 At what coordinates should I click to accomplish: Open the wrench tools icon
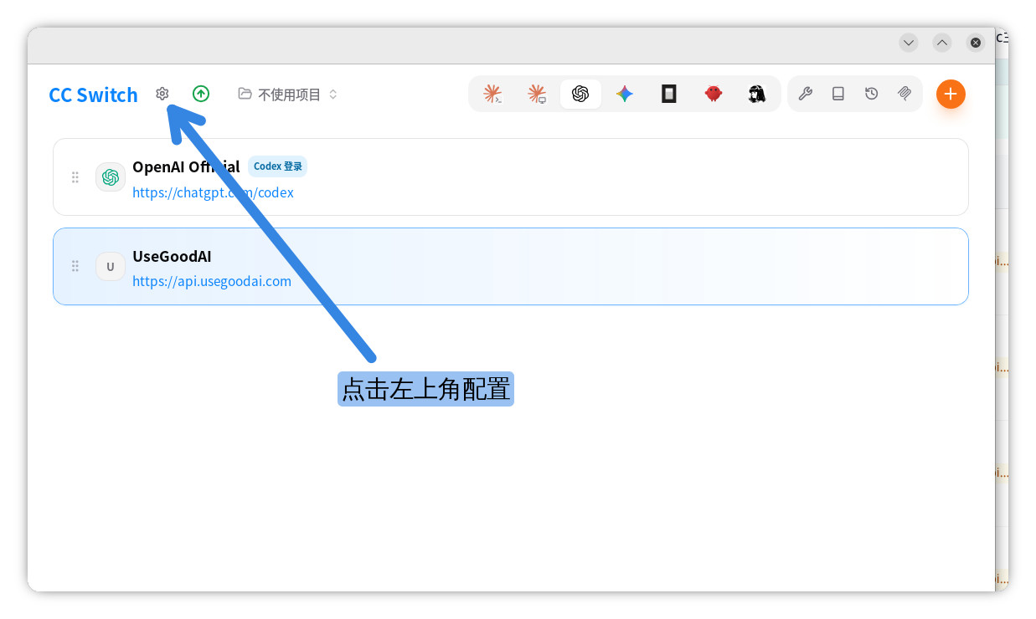tap(805, 94)
